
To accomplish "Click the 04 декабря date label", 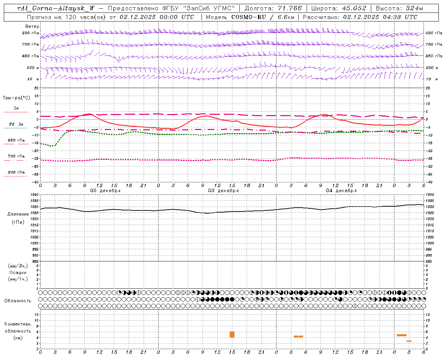I will pyautogui.click(x=341, y=191).
